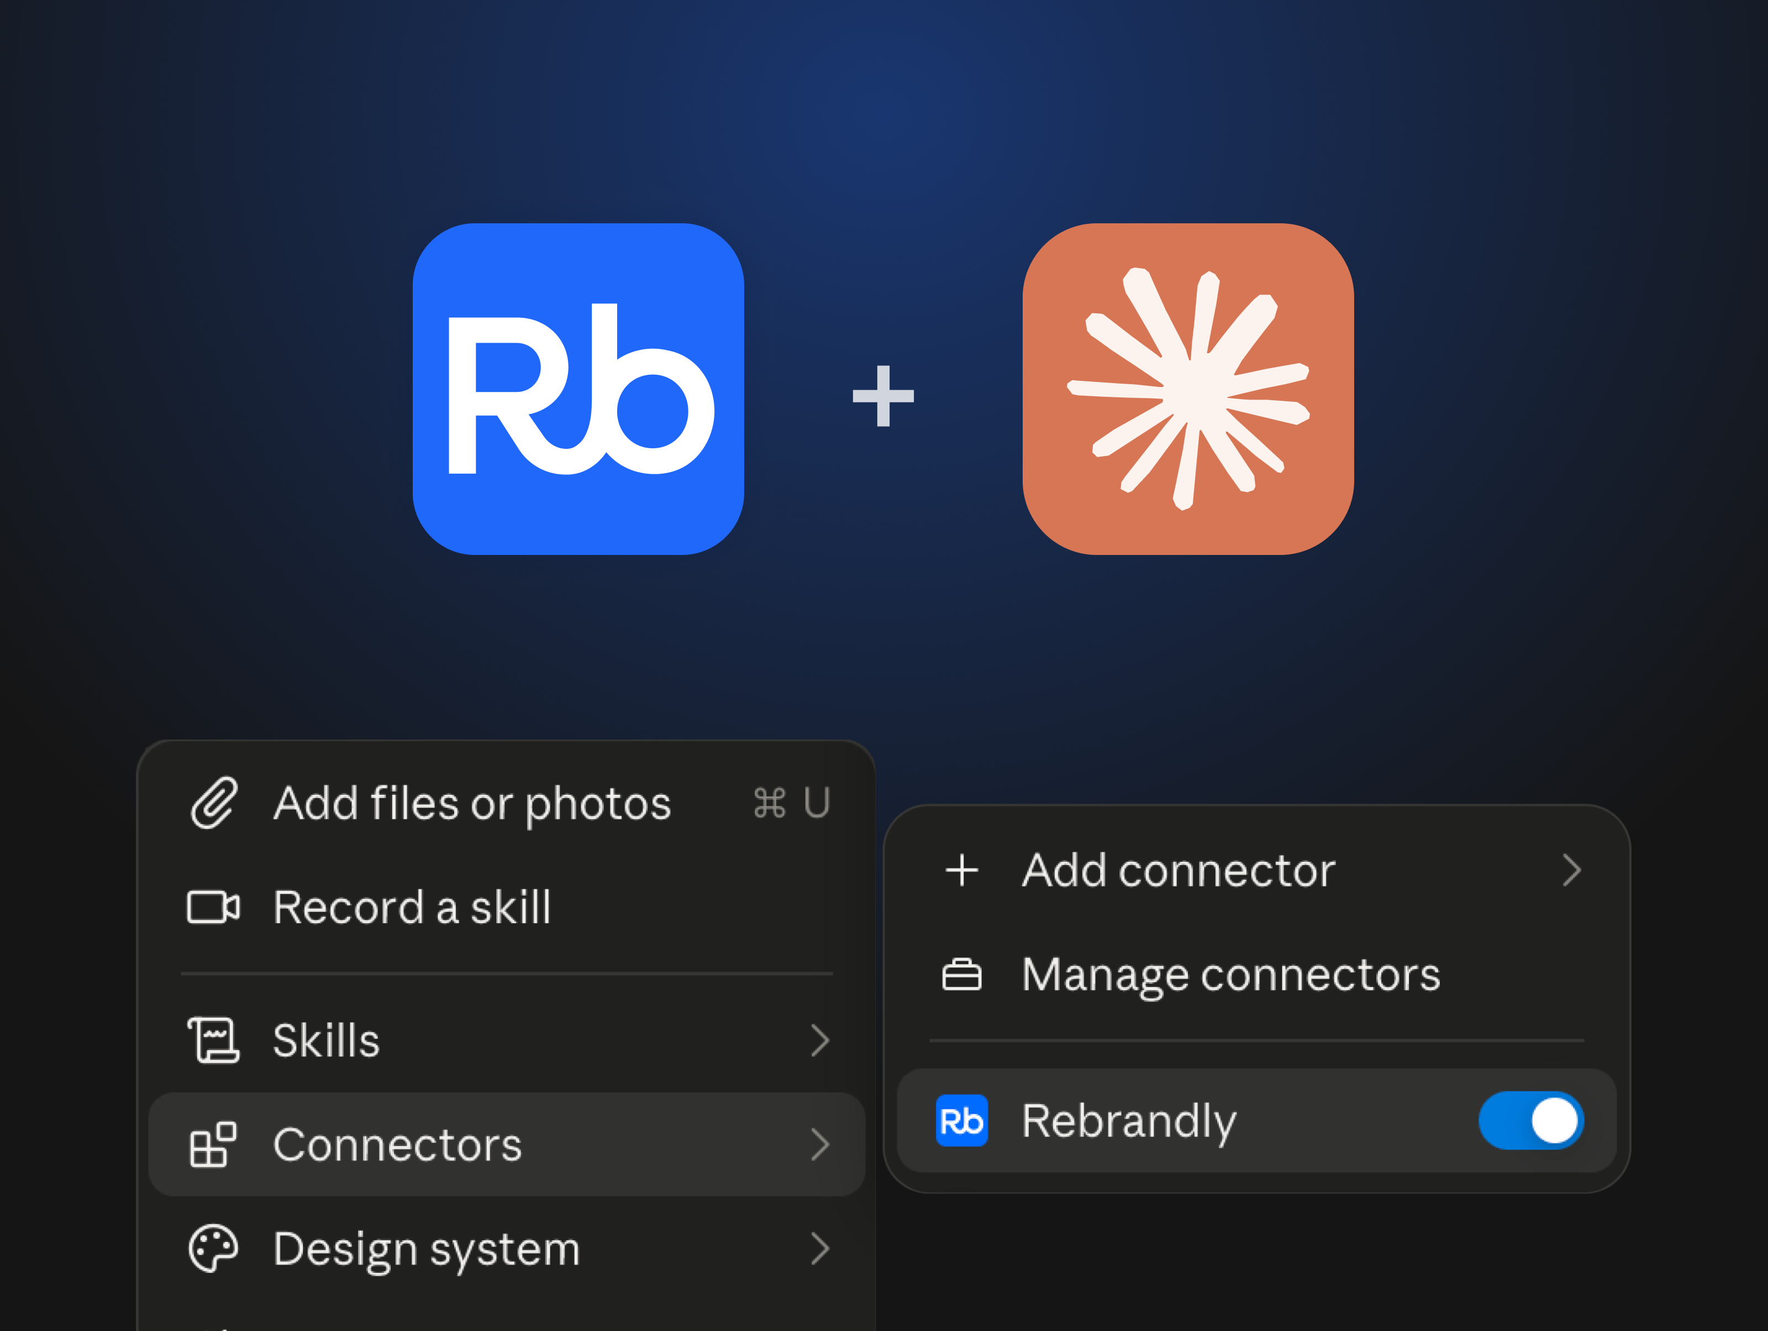Toggle off the Rebrandly connector switch
Viewport: 1768px width, 1331px height.
(x=1530, y=1121)
